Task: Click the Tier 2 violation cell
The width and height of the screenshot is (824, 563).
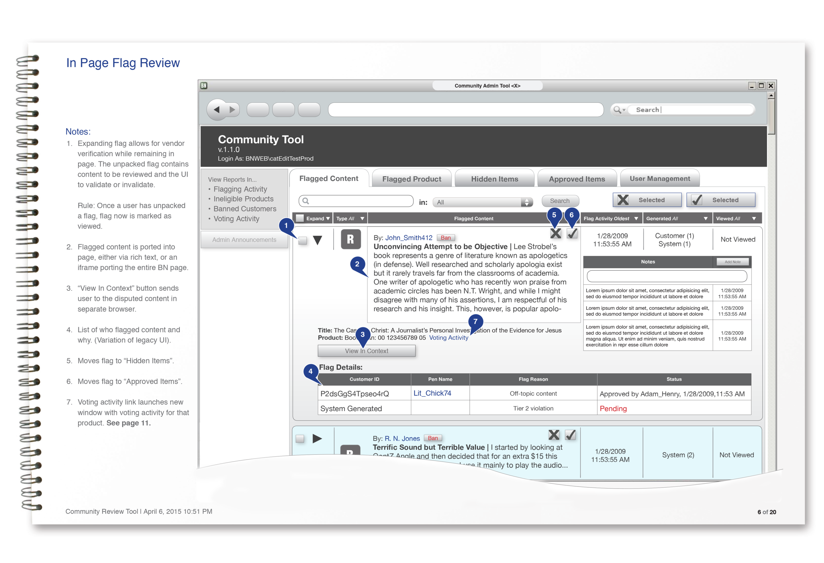Action: pyautogui.click(x=533, y=408)
